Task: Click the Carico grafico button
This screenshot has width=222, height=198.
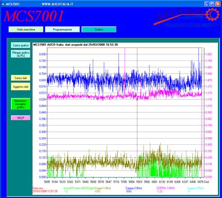Action: 21,46
